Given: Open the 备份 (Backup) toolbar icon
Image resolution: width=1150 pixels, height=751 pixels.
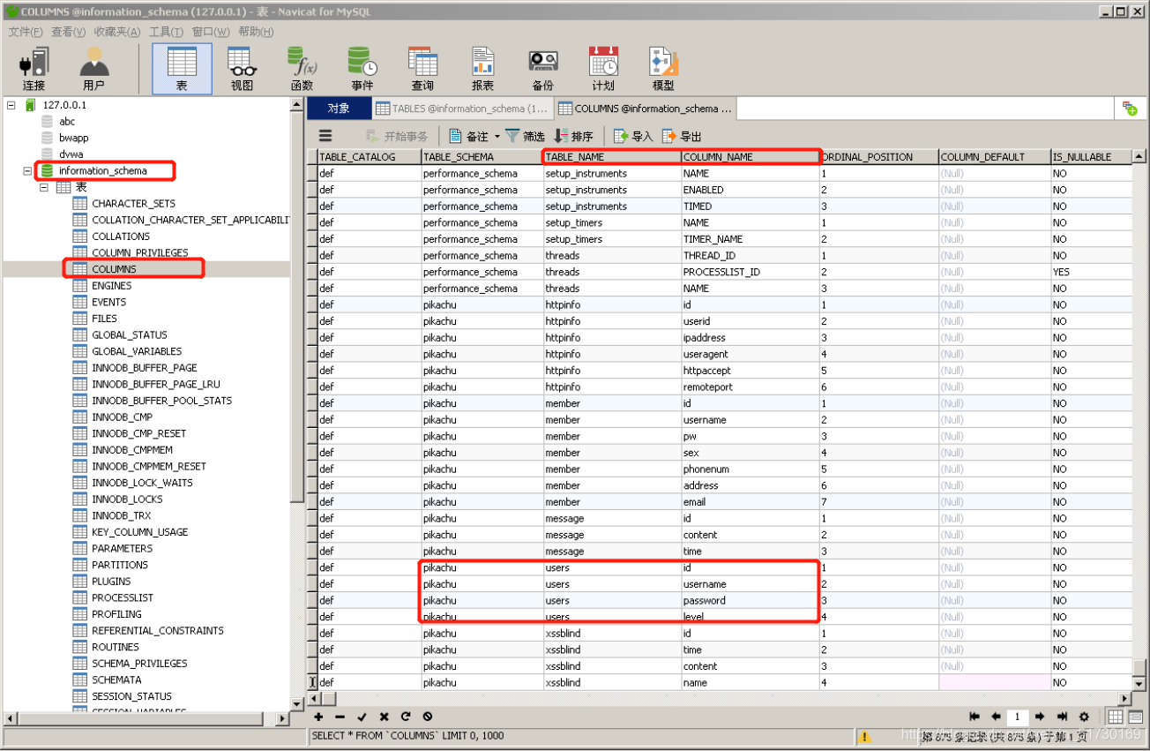Looking at the screenshot, I should coord(542,69).
